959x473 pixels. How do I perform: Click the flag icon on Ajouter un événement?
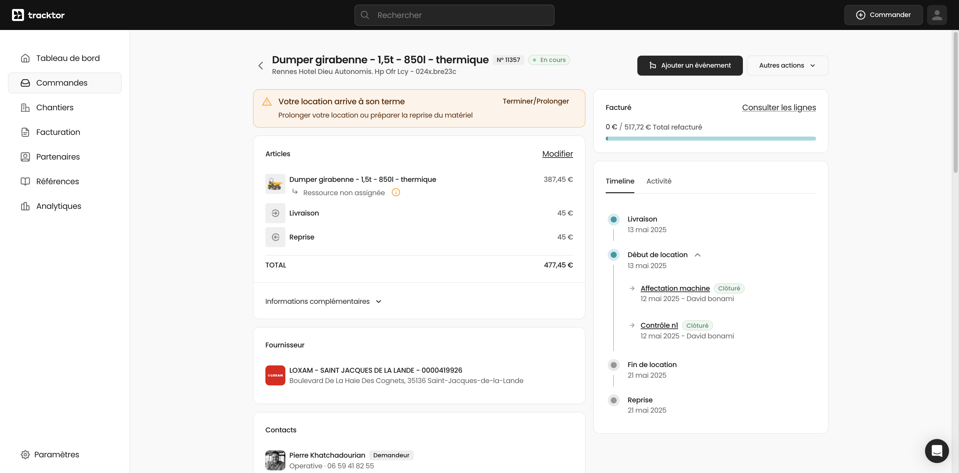pyautogui.click(x=653, y=66)
